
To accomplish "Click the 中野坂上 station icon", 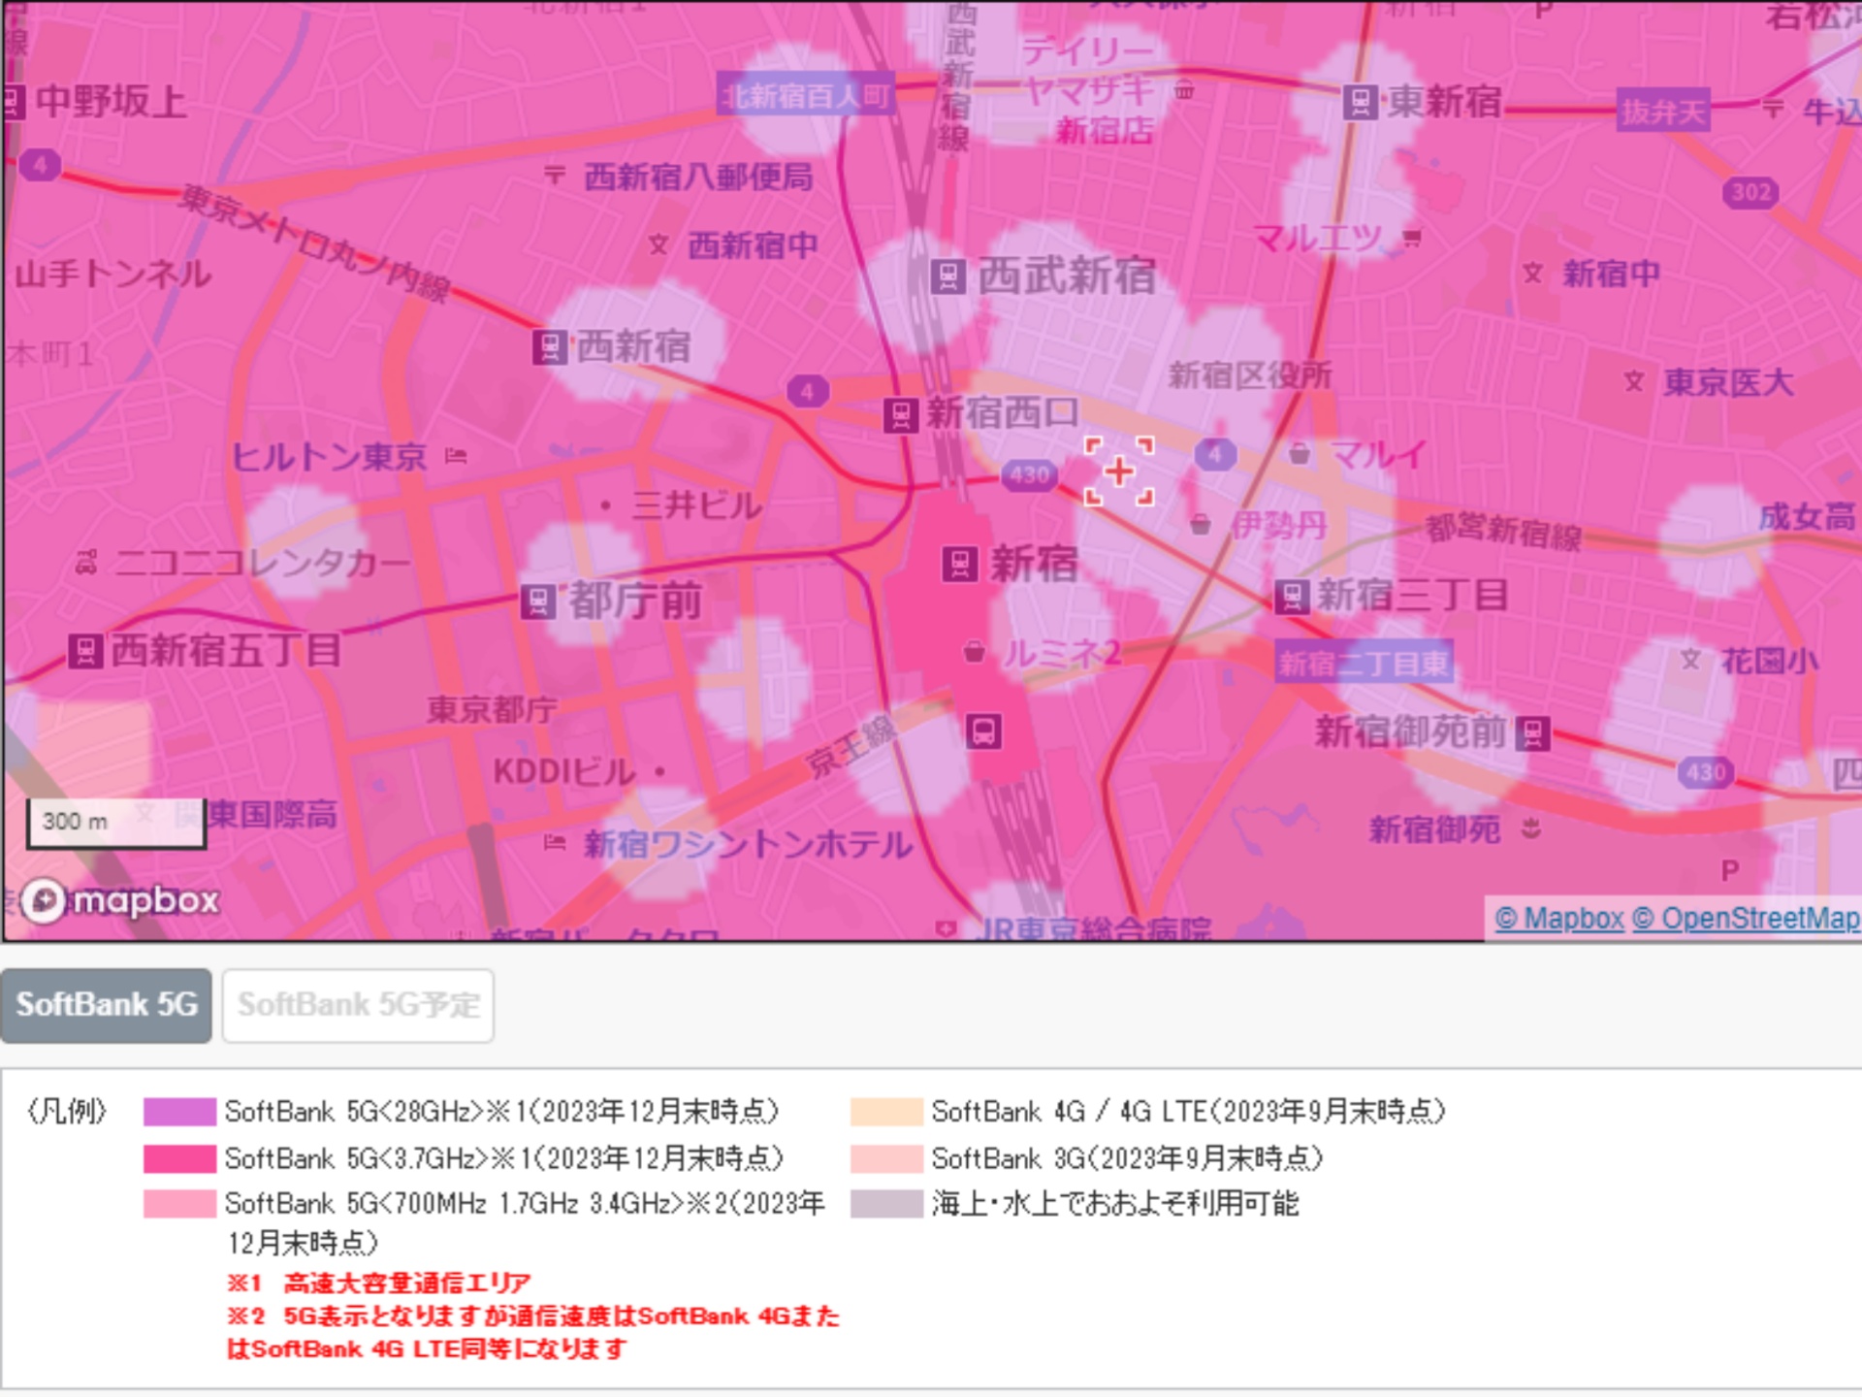I will click(x=12, y=102).
